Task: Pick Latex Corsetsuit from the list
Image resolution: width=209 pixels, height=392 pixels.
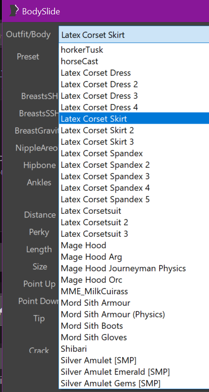Action: [134, 211]
